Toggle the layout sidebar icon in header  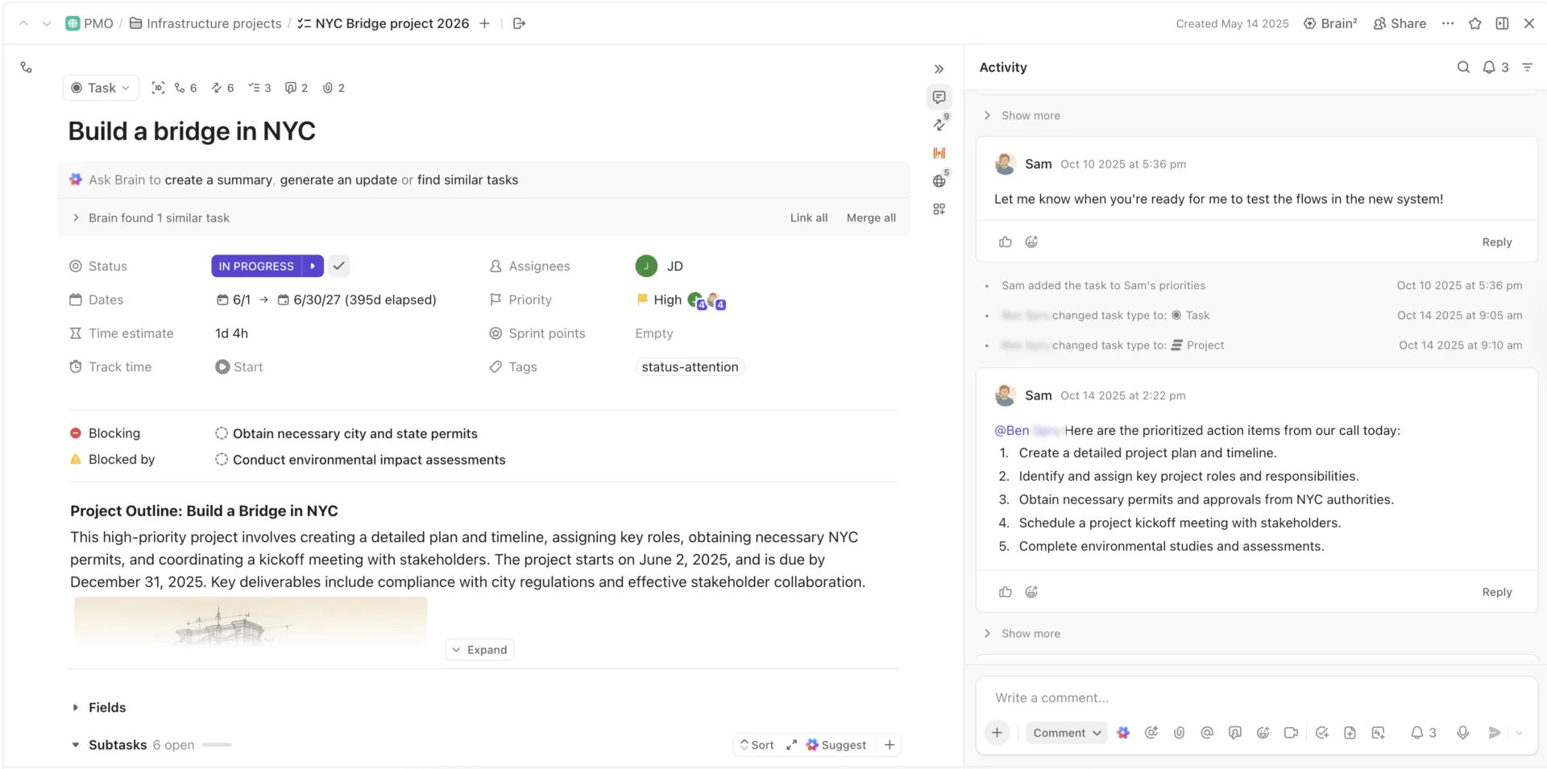click(x=1502, y=23)
